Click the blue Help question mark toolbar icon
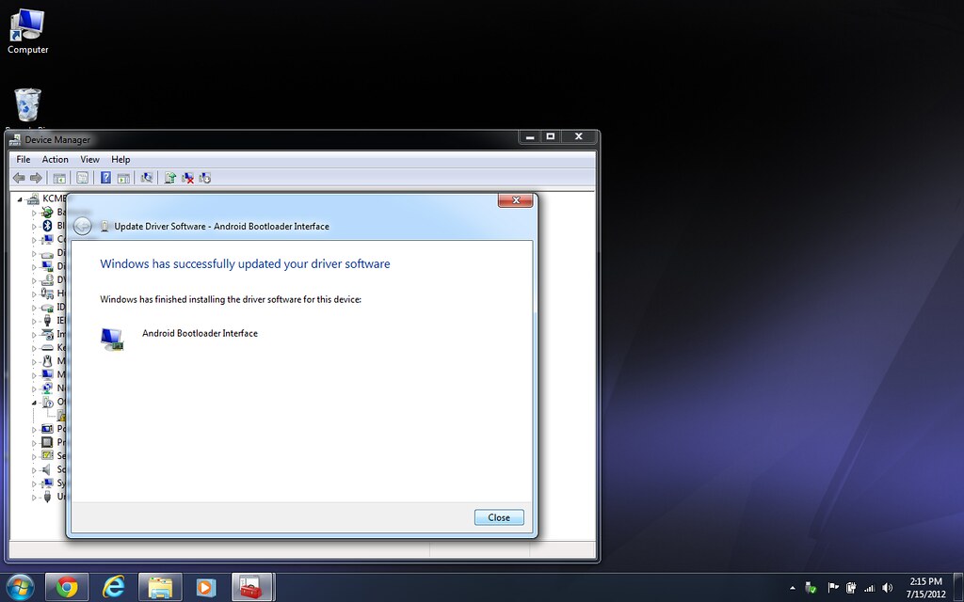Image resolution: width=964 pixels, height=602 pixels. click(105, 178)
